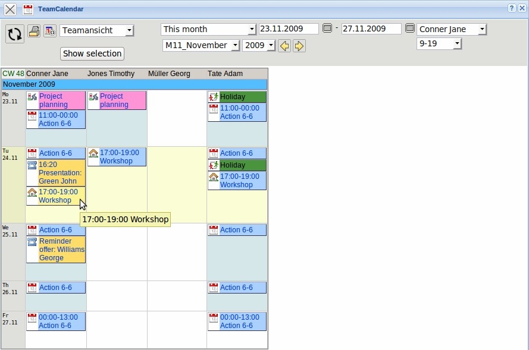
Task: Open Jones Timothy's Project planning entry
Action: pyautogui.click(x=117, y=100)
